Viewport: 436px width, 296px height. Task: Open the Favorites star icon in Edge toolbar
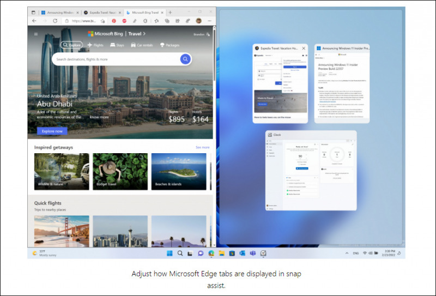[156, 21]
